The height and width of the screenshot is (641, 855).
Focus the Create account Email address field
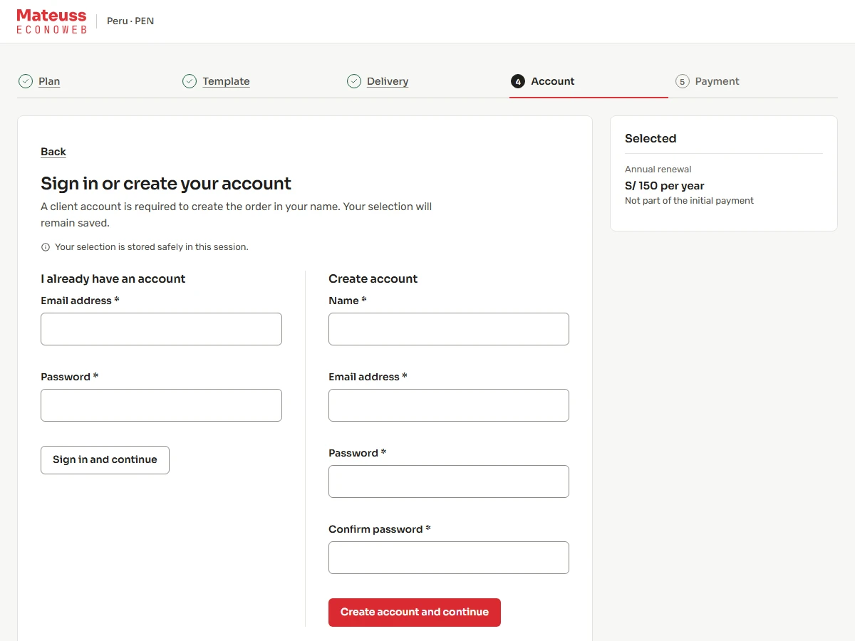coord(449,405)
